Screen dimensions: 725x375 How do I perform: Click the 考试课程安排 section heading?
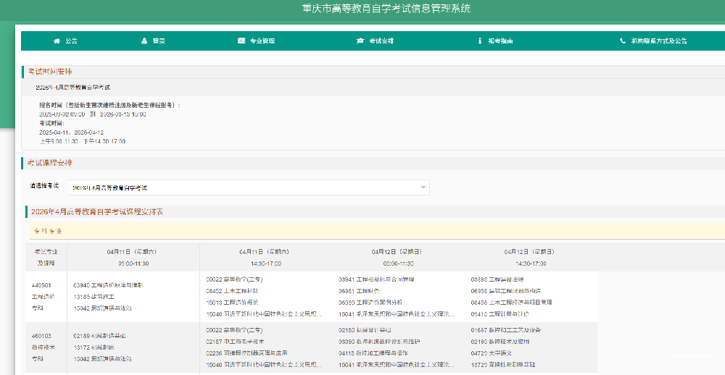pos(50,163)
